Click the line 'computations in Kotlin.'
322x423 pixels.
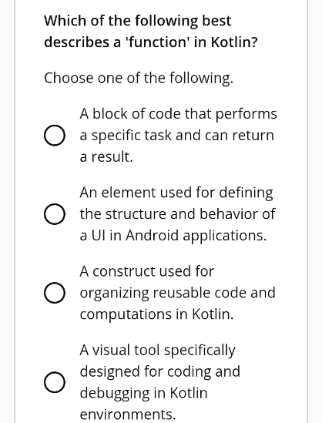(x=156, y=314)
